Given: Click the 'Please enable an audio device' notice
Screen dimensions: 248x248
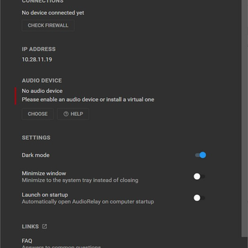Looking at the screenshot, I should coord(88,100).
